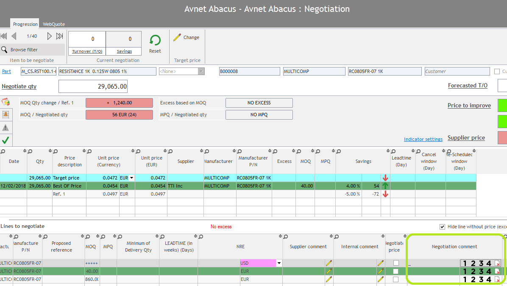Toggle Hide line without price checkbox
This screenshot has height=286, width=507.
pos(443,227)
